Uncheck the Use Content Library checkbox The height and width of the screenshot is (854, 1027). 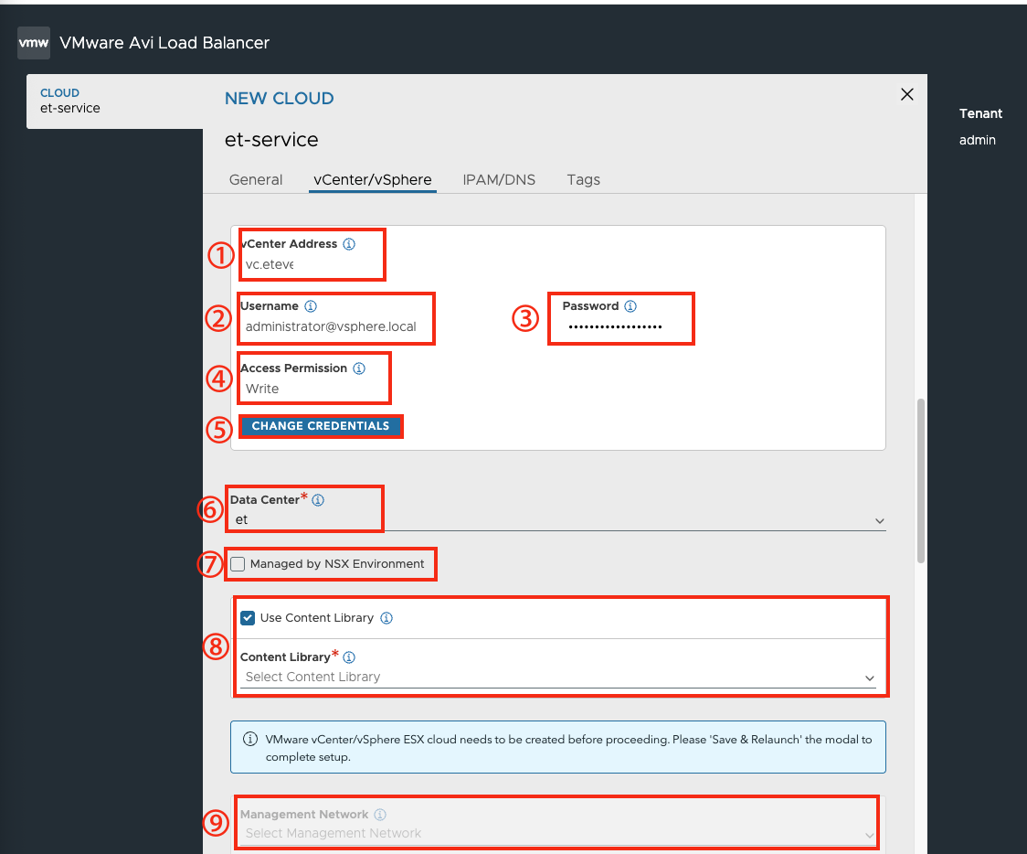(x=248, y=618)
